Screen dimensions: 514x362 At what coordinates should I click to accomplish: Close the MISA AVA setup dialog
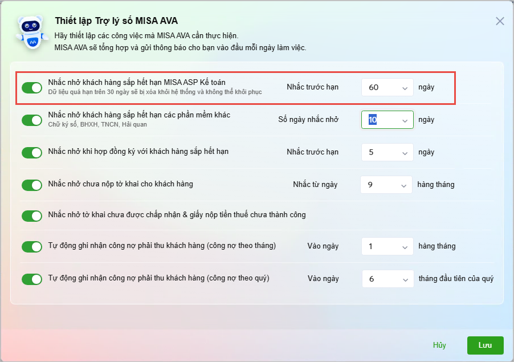pos(500,21)
